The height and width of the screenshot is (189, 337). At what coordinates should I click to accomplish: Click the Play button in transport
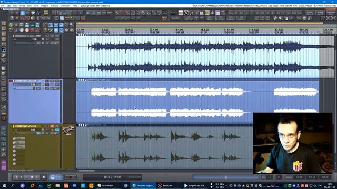(21, 177)
